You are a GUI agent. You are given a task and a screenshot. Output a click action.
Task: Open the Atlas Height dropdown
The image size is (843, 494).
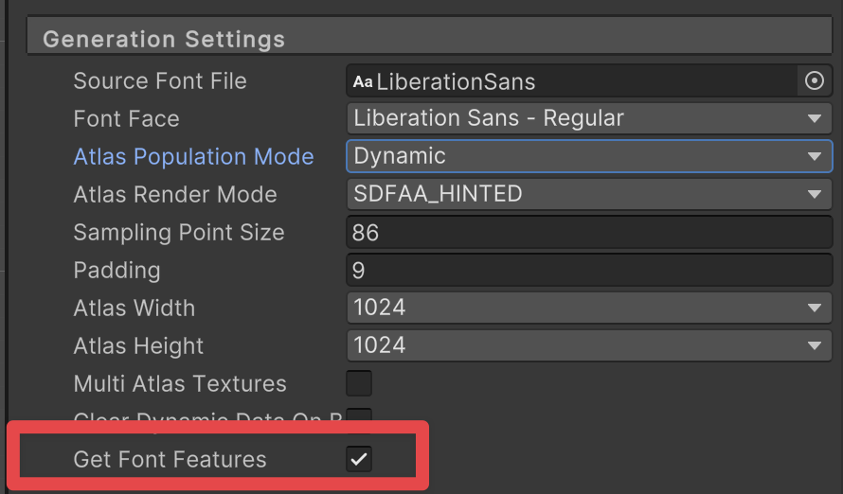coord(588,345)
